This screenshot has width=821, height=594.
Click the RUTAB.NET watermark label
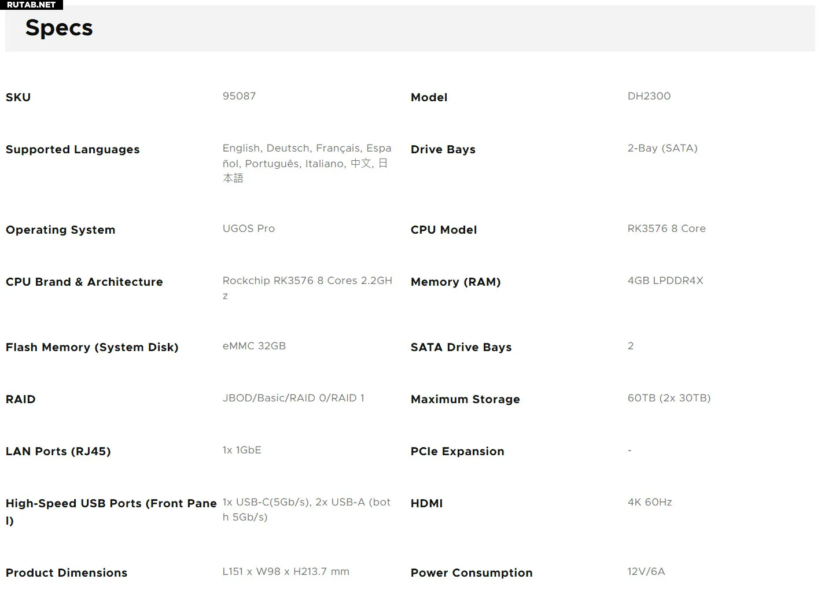[x=31, y=5]
